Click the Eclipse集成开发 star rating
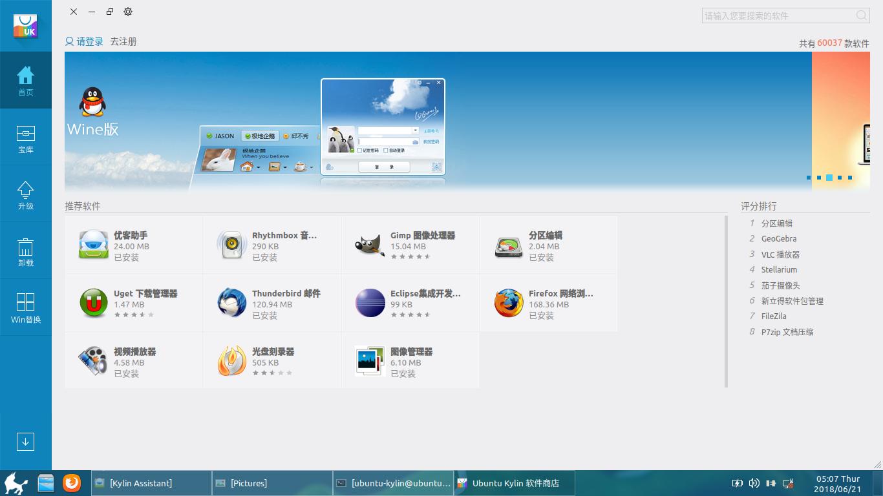This screenshot has height=496, width=883. tap(410, 315)
